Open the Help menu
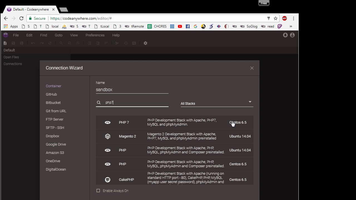 (x=116, y=35)
